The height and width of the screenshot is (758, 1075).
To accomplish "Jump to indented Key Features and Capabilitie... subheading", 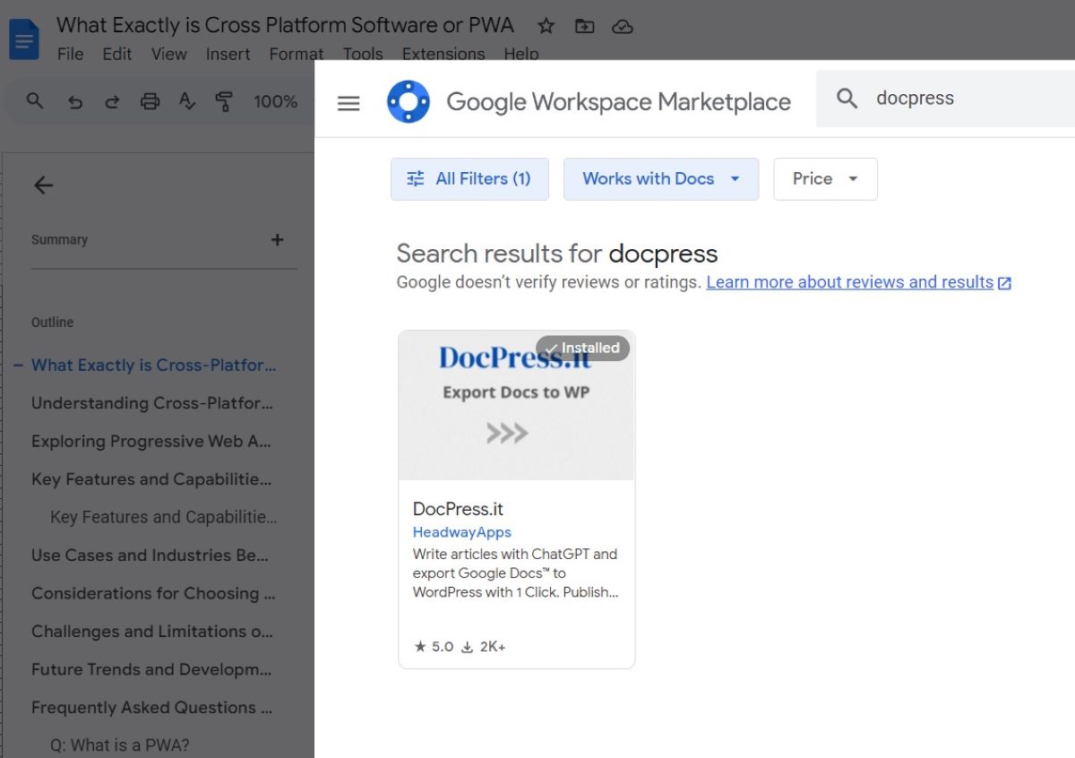I will [x=163, y=517].
